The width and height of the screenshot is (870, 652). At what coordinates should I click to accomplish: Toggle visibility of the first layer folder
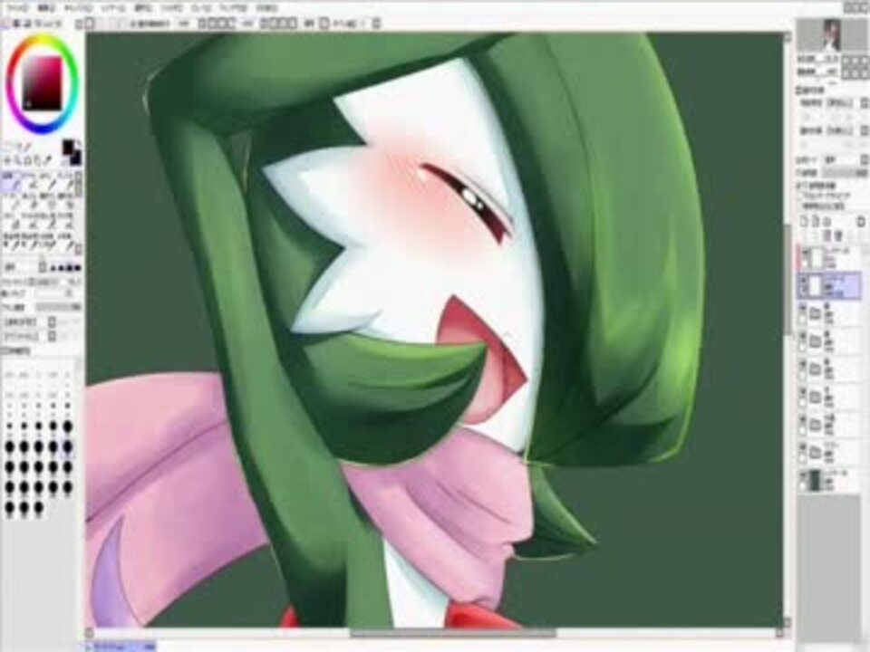(x=802, y=308)
